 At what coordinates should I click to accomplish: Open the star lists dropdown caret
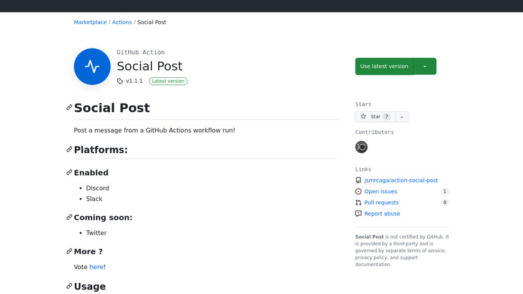[x=402, y=117]
